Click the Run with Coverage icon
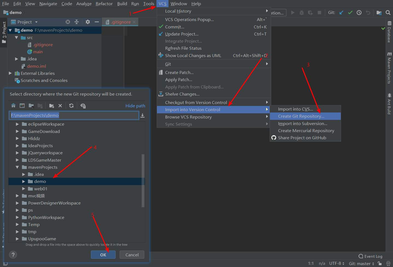Viewport: 393px width, 267px height. pyautogui.click(x=310, y=13)
